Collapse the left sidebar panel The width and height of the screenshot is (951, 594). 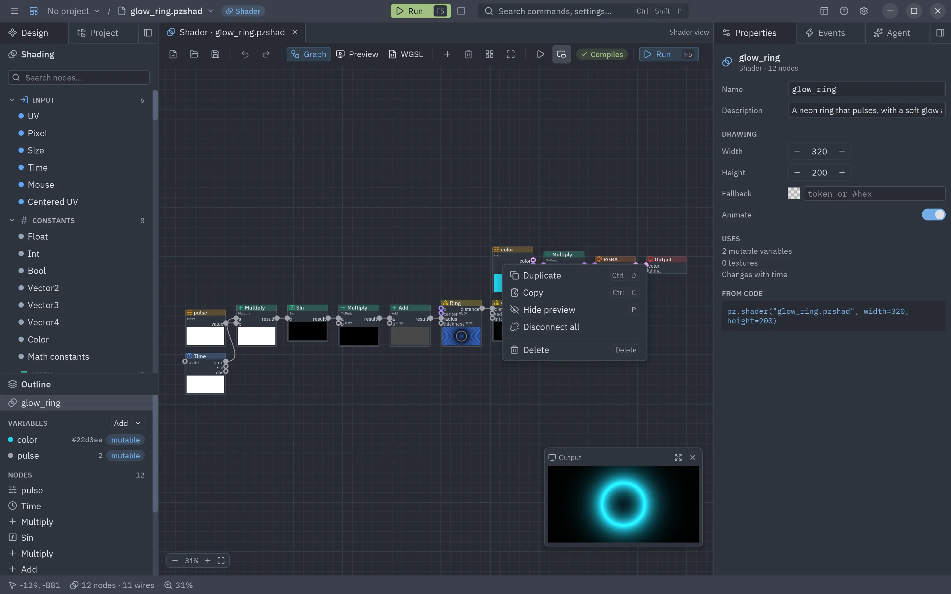(148, 33)
